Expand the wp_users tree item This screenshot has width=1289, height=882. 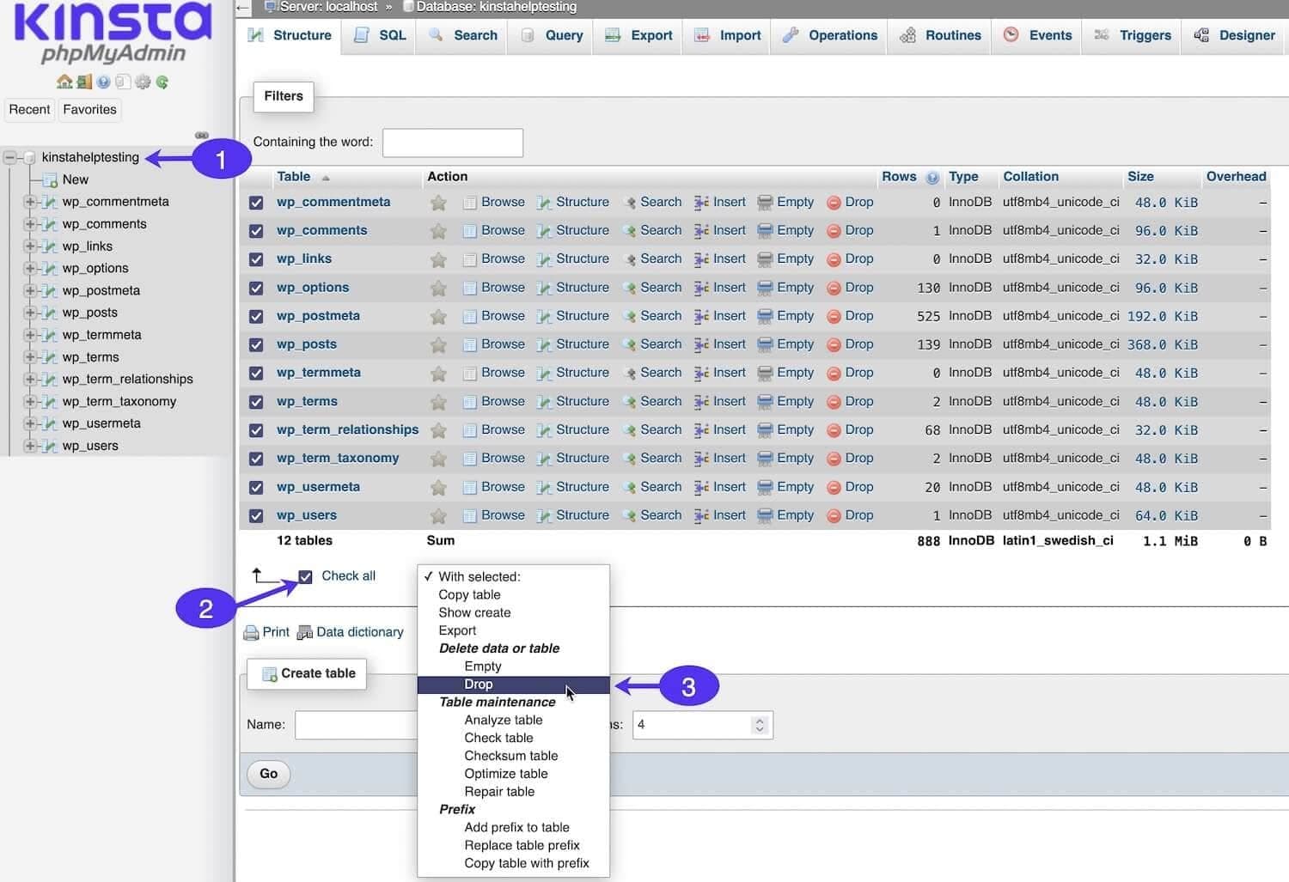click(29, 446)
